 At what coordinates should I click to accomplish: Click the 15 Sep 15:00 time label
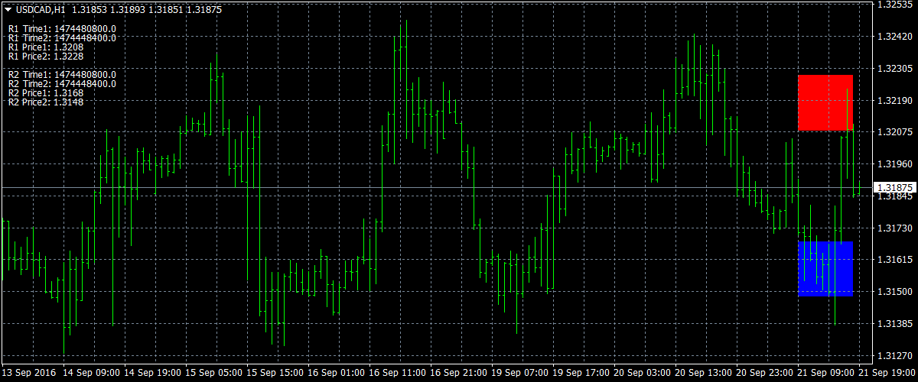click(275, 373)
